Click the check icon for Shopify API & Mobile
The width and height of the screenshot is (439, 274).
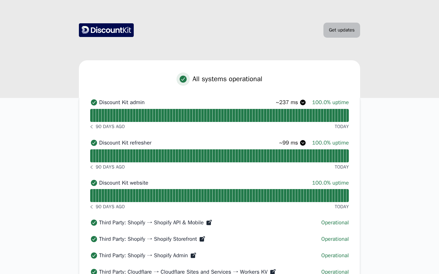tap(94, 223)
